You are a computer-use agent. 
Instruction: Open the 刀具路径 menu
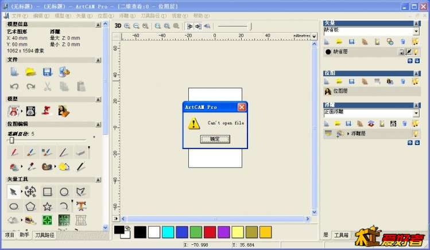click(x=154, y=16)
